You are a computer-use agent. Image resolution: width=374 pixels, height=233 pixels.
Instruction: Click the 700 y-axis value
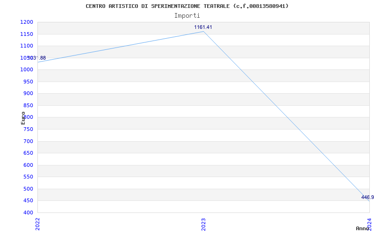(x=28, y=141)
